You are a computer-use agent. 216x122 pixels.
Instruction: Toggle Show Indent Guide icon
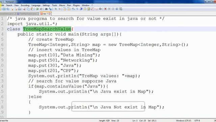(x=81, y=9)
